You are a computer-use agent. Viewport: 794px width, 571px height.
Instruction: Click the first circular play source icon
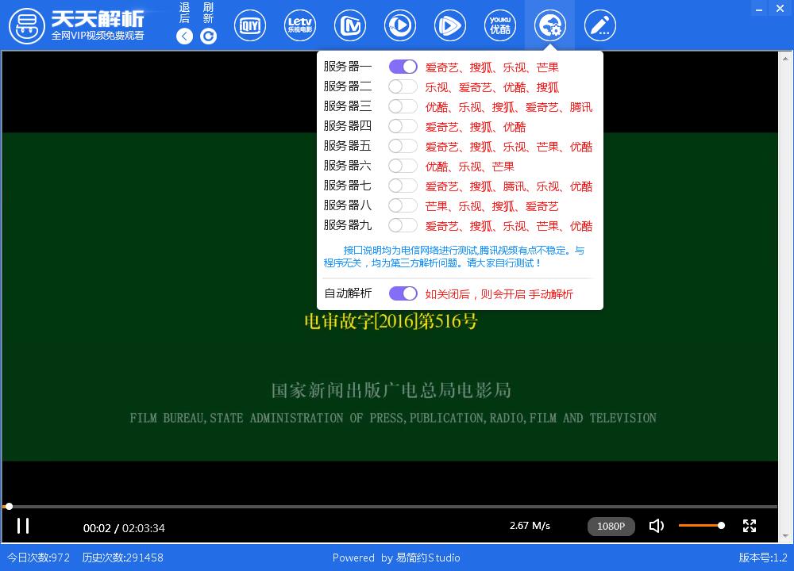click(400, 25)
